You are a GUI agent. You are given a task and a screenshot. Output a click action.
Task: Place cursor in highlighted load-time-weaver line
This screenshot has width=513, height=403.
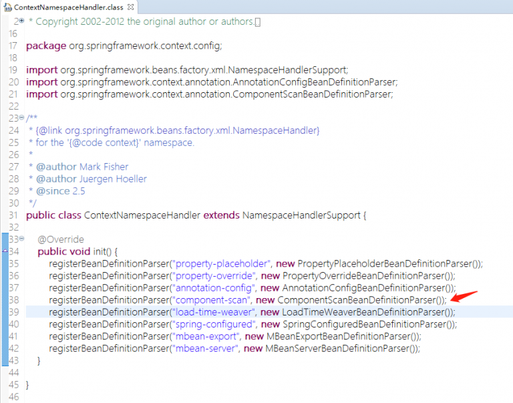(x=267, y=312)
